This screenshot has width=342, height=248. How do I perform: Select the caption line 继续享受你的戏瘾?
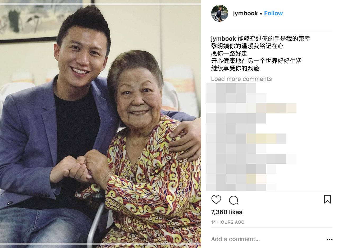(235, 68)
